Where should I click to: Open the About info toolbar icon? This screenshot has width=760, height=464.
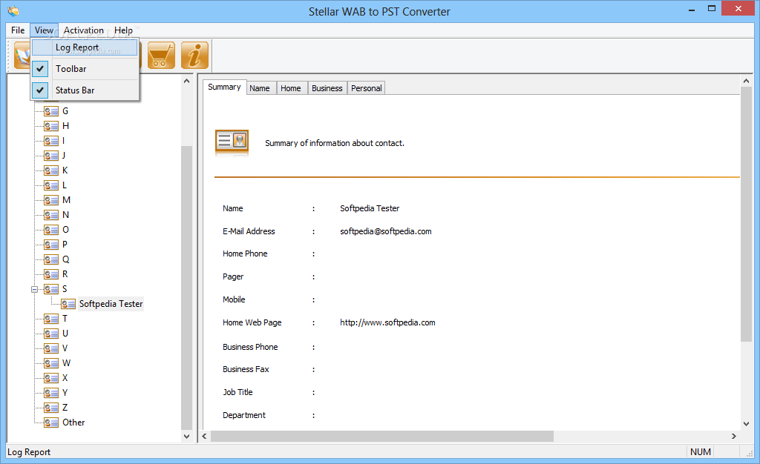pyautogui.click(x=195, y=55)
